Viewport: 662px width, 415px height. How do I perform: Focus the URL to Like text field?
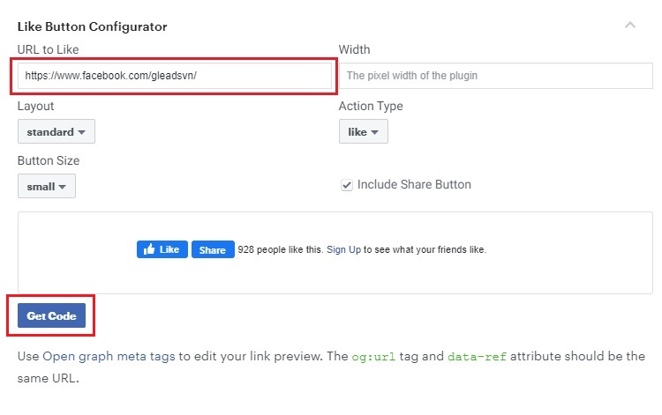coord(173,76)
